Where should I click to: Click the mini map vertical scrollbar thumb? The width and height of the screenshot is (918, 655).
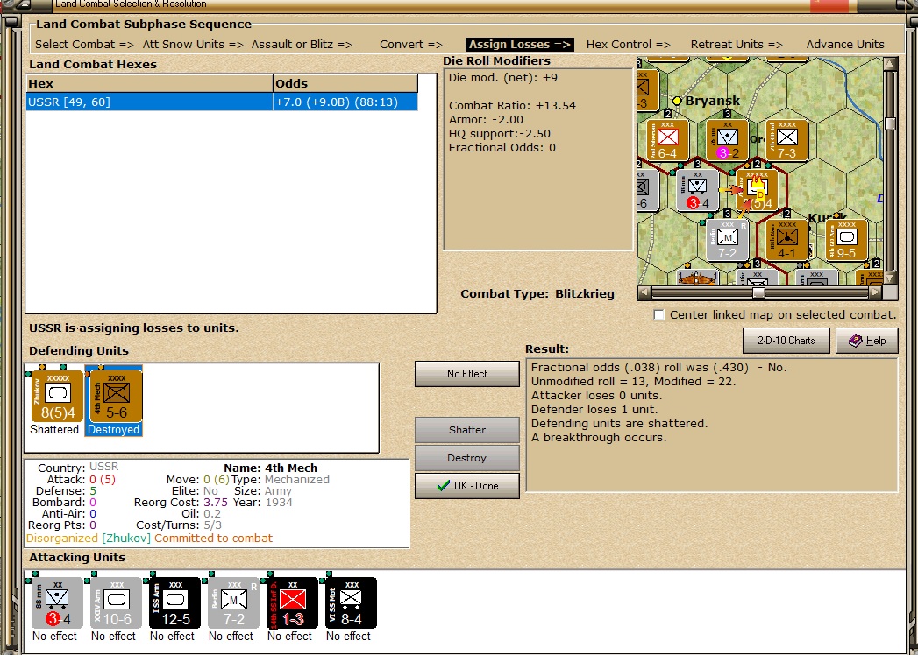click(891, 124)
